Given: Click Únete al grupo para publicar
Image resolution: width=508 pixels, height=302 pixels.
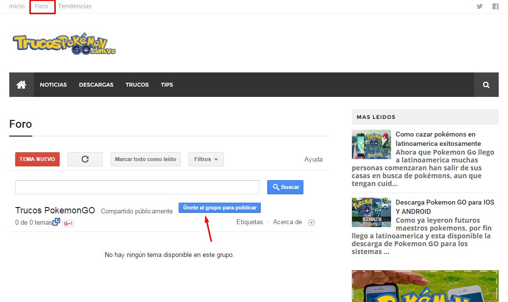Looking at the screenshot, I should [x=220, y=208].
